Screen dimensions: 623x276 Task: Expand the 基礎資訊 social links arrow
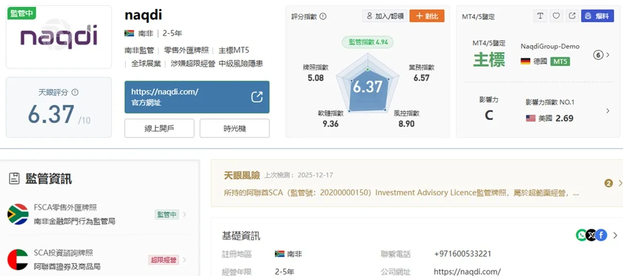pyautogui.click(x=616, y=236)
